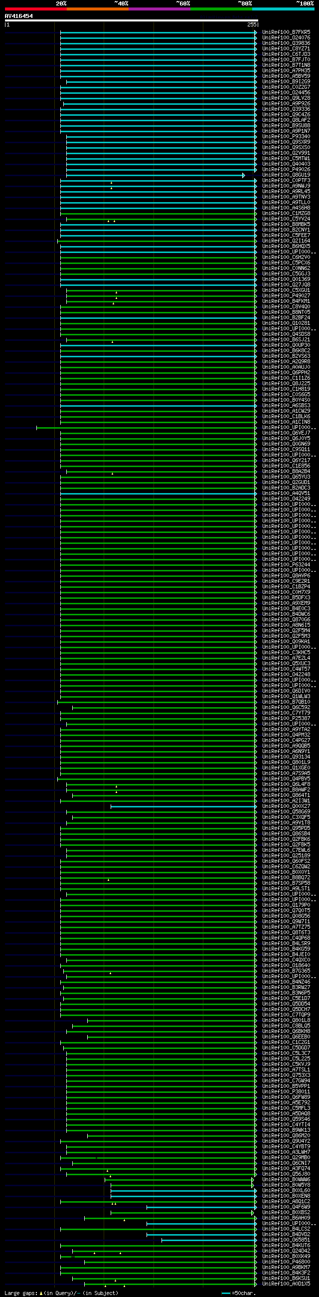Click the orange ~40% identity legend segment

(98, 9)
